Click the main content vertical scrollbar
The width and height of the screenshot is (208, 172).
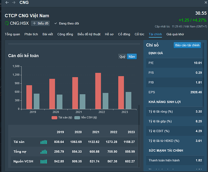[139, 136]
